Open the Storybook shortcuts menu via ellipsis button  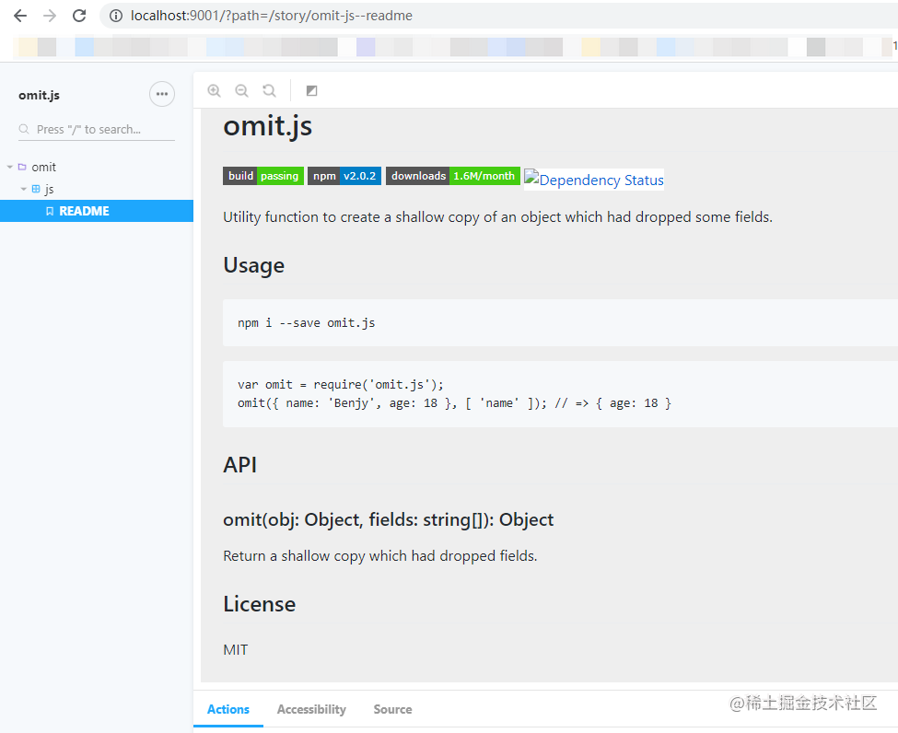click(162, 94)
